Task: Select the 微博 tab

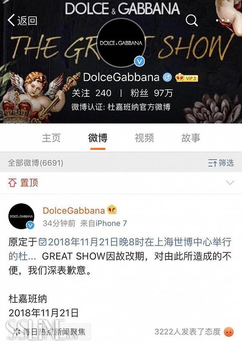Action: click(x=98, y=138)
